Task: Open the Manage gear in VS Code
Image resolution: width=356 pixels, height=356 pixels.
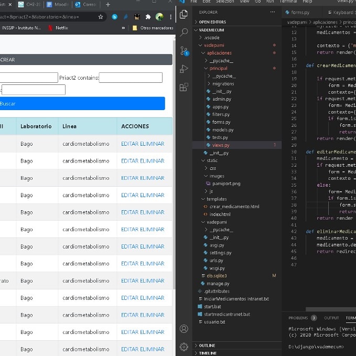Action: (184, 347)
